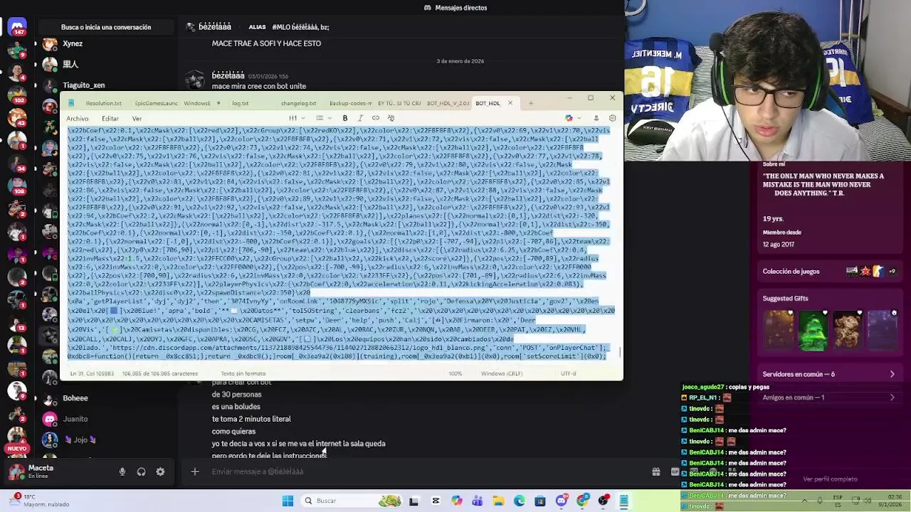Screen dimensions: 911x512
Task: Open the Notepad account icon
Action: pyautogui.click(x=596, y=118)
